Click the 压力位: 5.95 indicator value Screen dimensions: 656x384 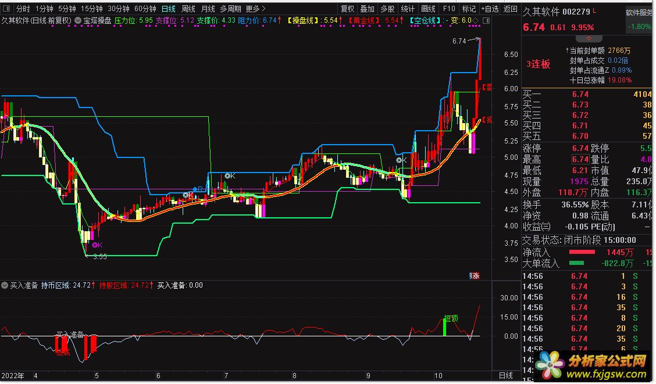click(133, 20)
